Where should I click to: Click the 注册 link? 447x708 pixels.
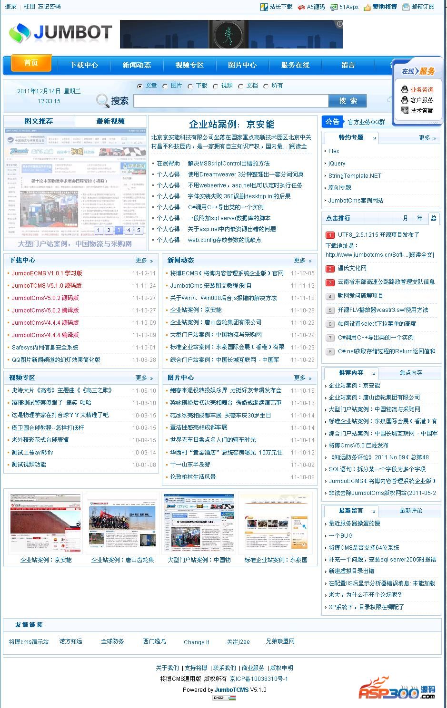(30, 7)
